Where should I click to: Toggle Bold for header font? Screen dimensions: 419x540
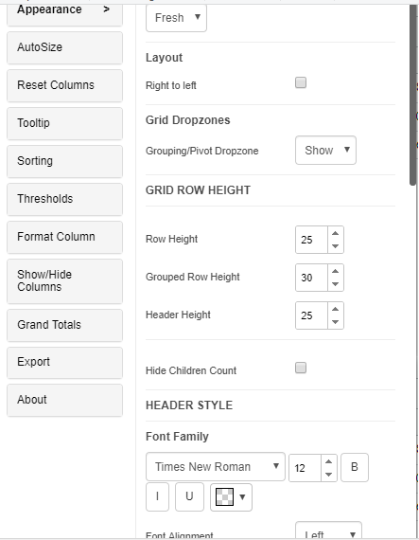click(355, 467)
